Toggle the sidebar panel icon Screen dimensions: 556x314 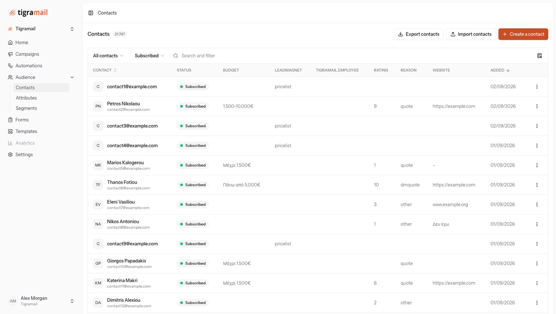click(x=91, y=13)
